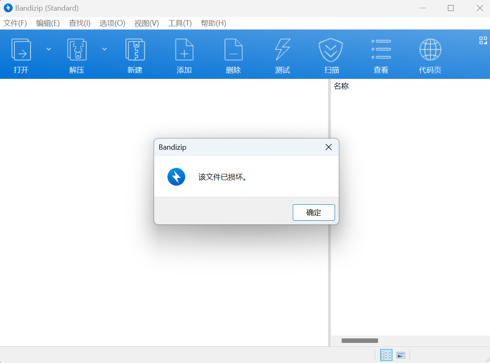Click the horizontal scrollbar in file list

pyautogui.click(x=360, y=340)
